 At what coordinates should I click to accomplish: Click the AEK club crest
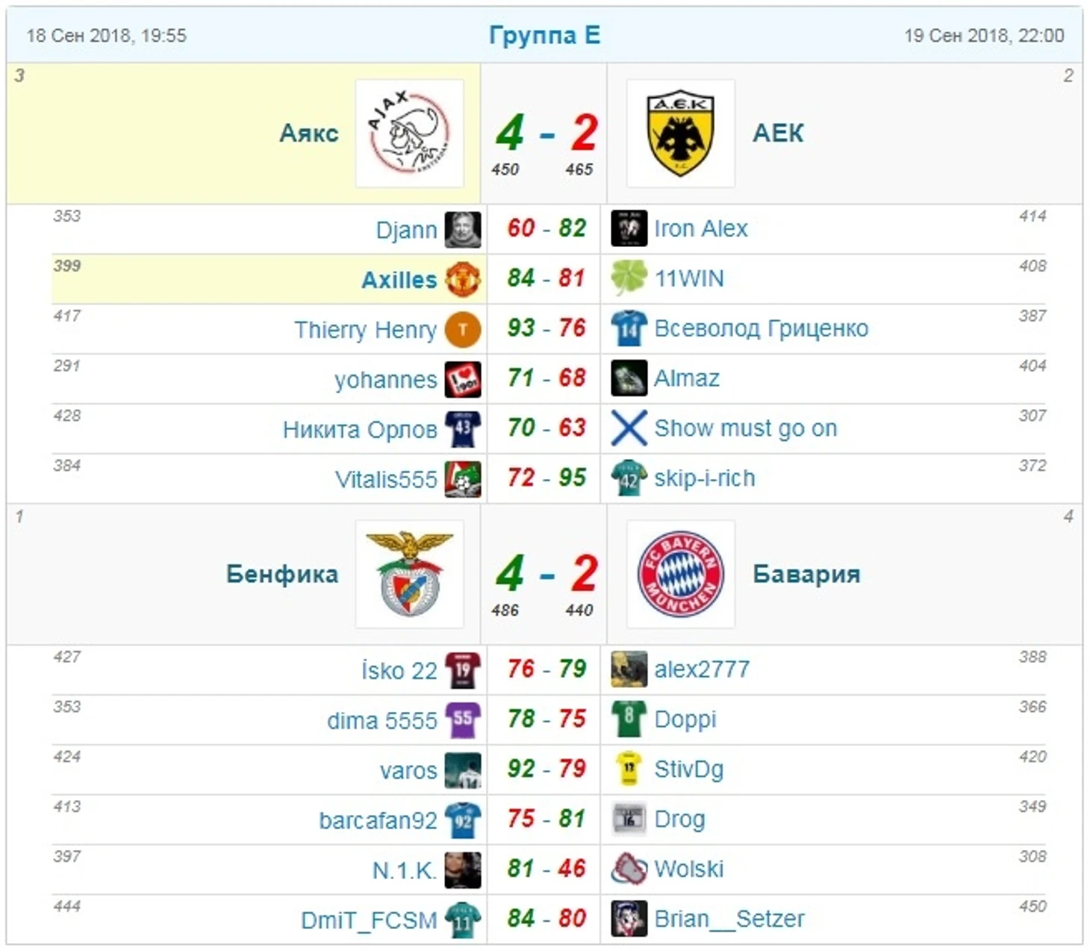click(x=680, y=133)
